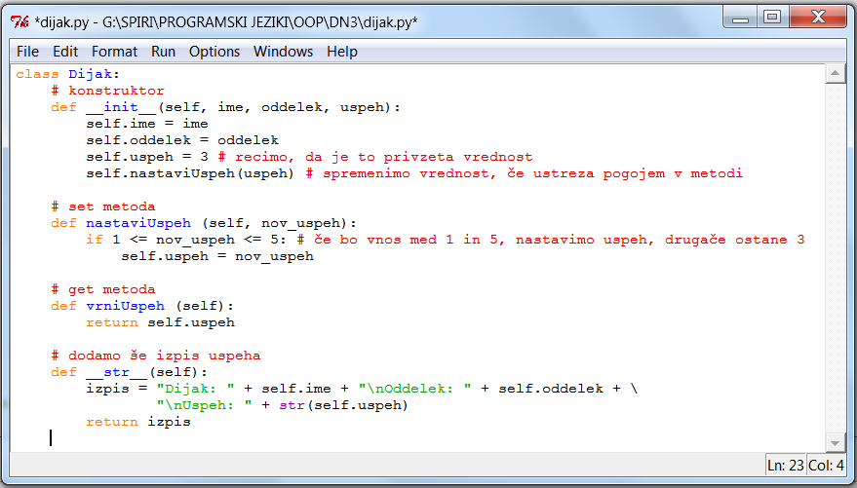Open the Options menu

tap(214, 52)
